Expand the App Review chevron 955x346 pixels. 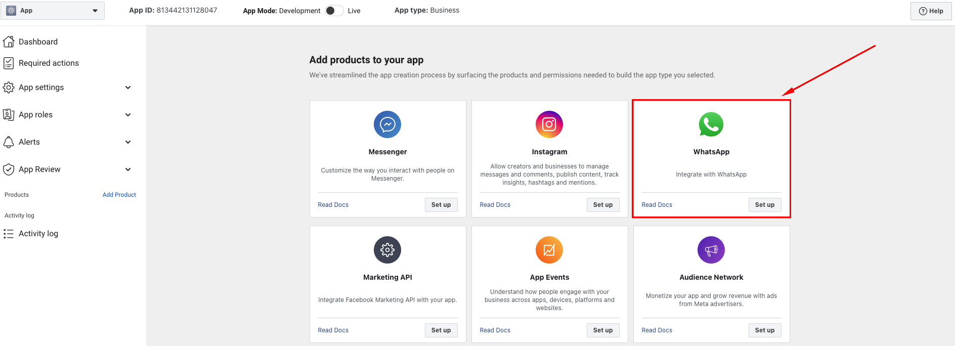(128, 169)
